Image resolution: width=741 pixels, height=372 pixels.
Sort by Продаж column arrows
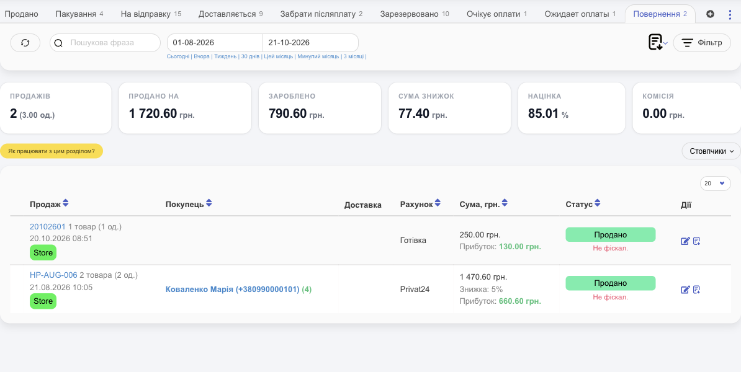(x=66, y=203)
